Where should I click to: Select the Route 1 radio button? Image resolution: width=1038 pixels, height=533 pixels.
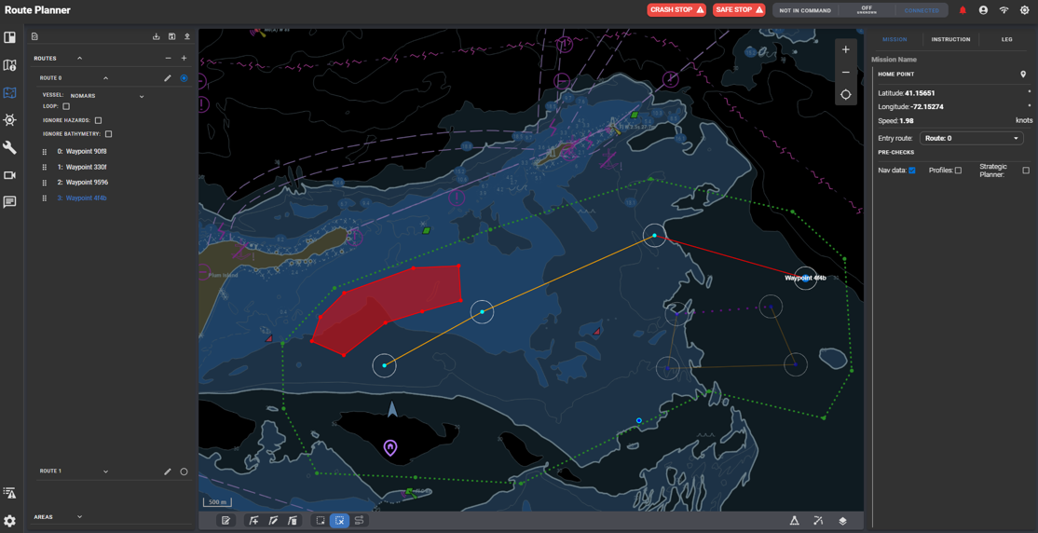(x=184, y=471)
